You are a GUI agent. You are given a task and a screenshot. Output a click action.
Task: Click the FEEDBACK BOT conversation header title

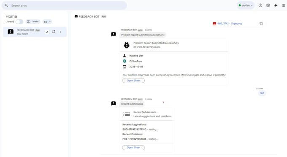tap(89, 16)
